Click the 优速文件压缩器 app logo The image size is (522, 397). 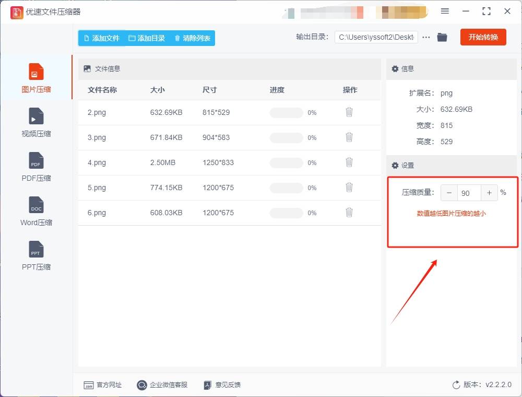coord(17,13)
